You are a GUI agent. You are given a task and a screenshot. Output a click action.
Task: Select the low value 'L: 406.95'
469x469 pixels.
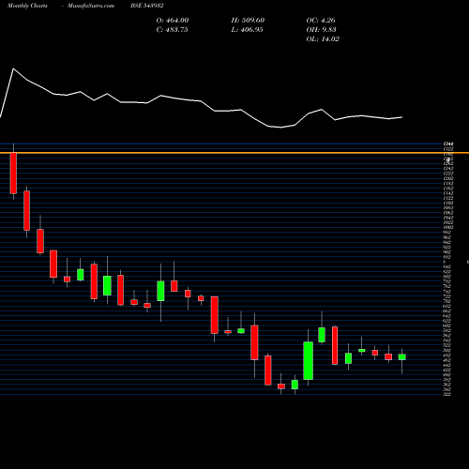point(247,30)
